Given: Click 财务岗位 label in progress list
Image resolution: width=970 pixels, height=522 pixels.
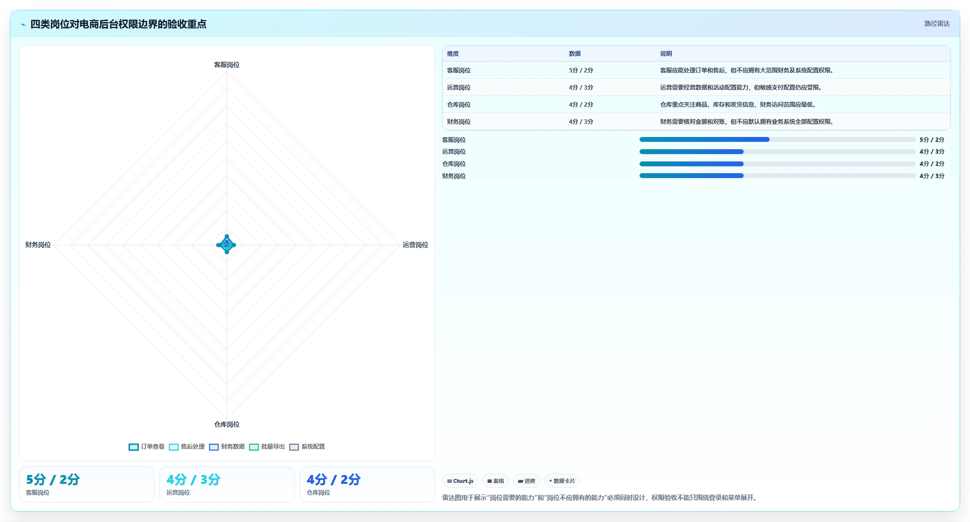Looking at the screenshot, I should coord(454,176).
